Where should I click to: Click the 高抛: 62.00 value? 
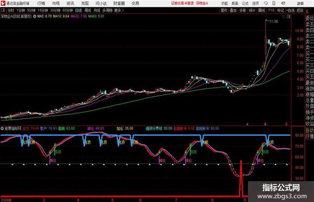(x=66, y=129)
